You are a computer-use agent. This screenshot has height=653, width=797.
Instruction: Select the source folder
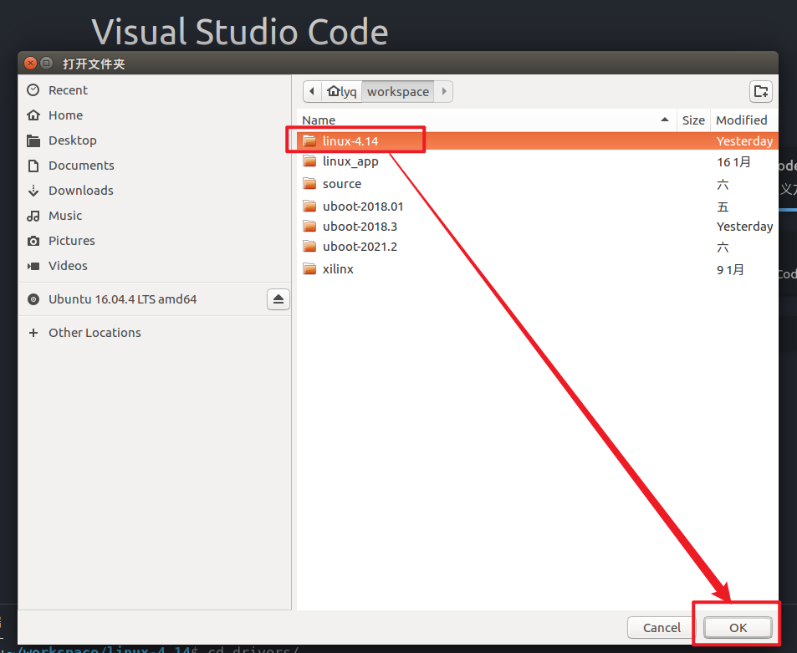click(x=537, y=184)
